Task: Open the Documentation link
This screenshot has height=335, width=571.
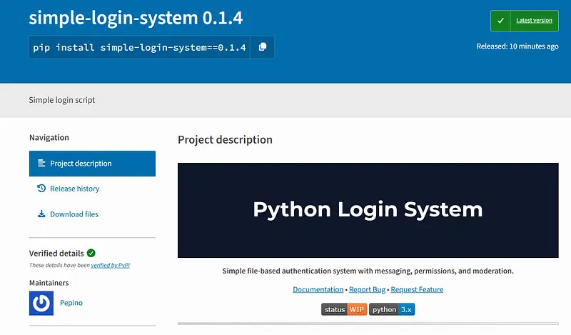Action: 318,289
